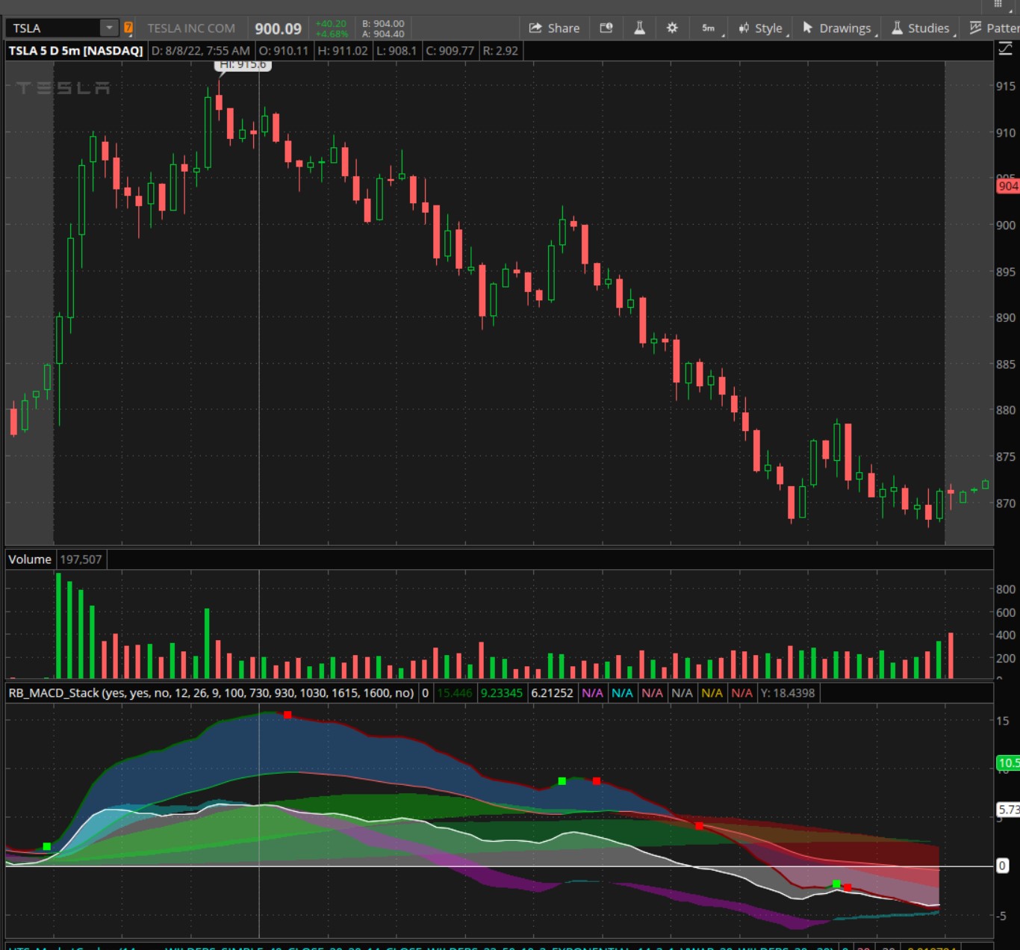Click the first green square MACD signal near zero line
The width and height of the screenshot is (1020, 950).
(x=47, y=846)
